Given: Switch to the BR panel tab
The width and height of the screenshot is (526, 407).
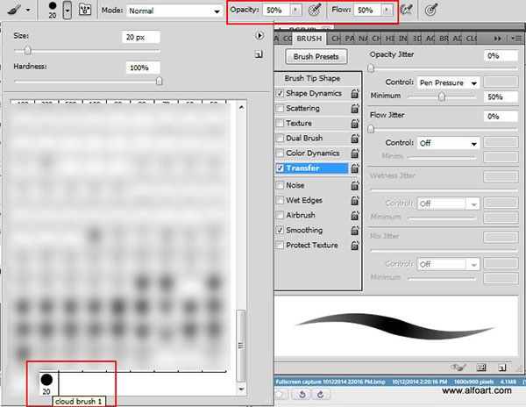Looking at the screenshot, I should (444, 39).
